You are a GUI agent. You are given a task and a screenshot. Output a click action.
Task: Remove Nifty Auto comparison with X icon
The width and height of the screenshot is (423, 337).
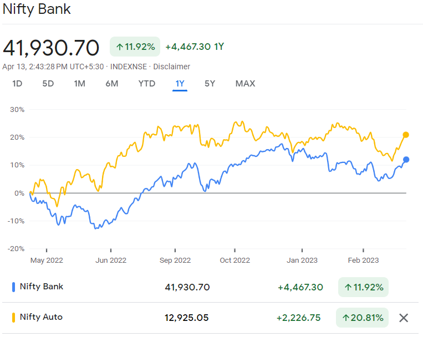click(404, 318)
